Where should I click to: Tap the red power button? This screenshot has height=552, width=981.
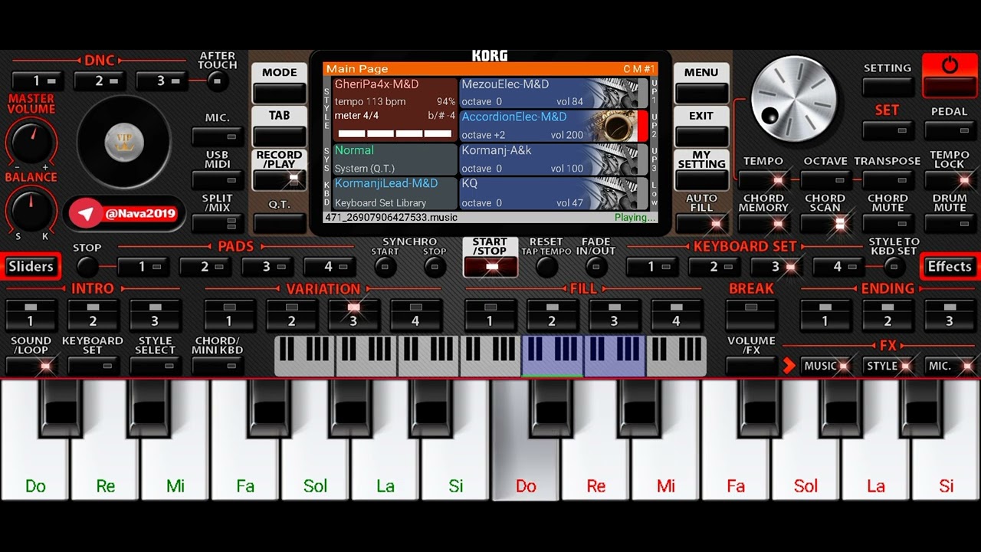[950, 75]
